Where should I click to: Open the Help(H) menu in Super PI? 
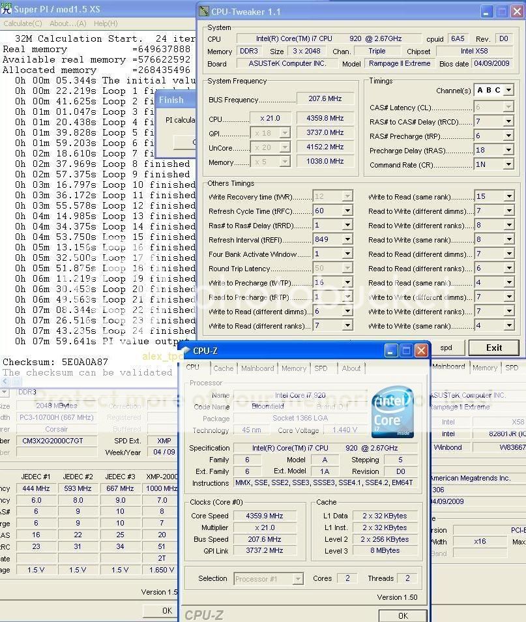coord(106,23)
